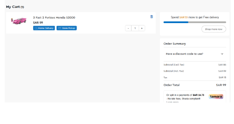The height and width of the screenshot is (124, 234).
Task: Click the store icon on Store Pickup
Action: (x=60, y=28)
